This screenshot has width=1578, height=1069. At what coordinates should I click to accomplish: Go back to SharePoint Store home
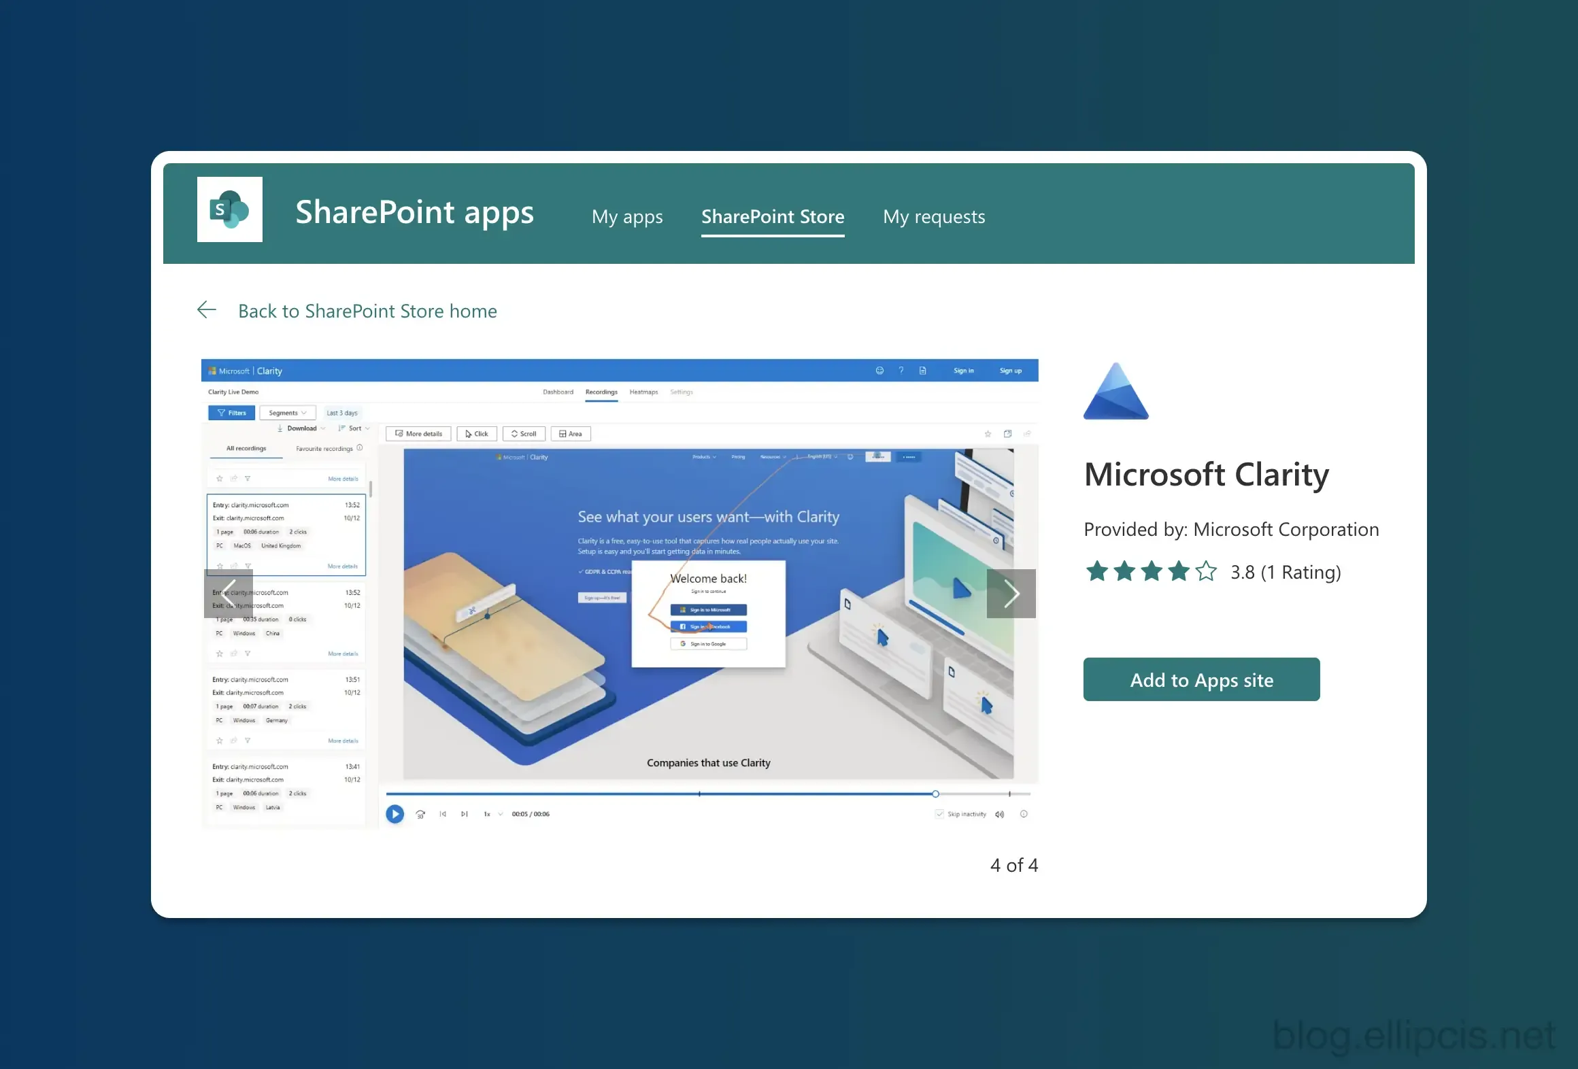pyautogui.click(x=367, y=311)
